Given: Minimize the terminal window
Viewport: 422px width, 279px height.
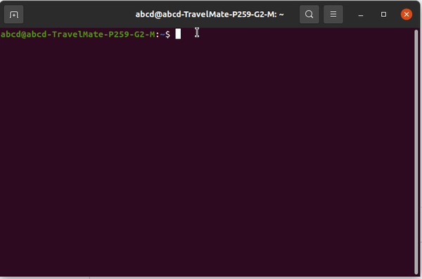Looking at the screenshot, I should 361,14.
